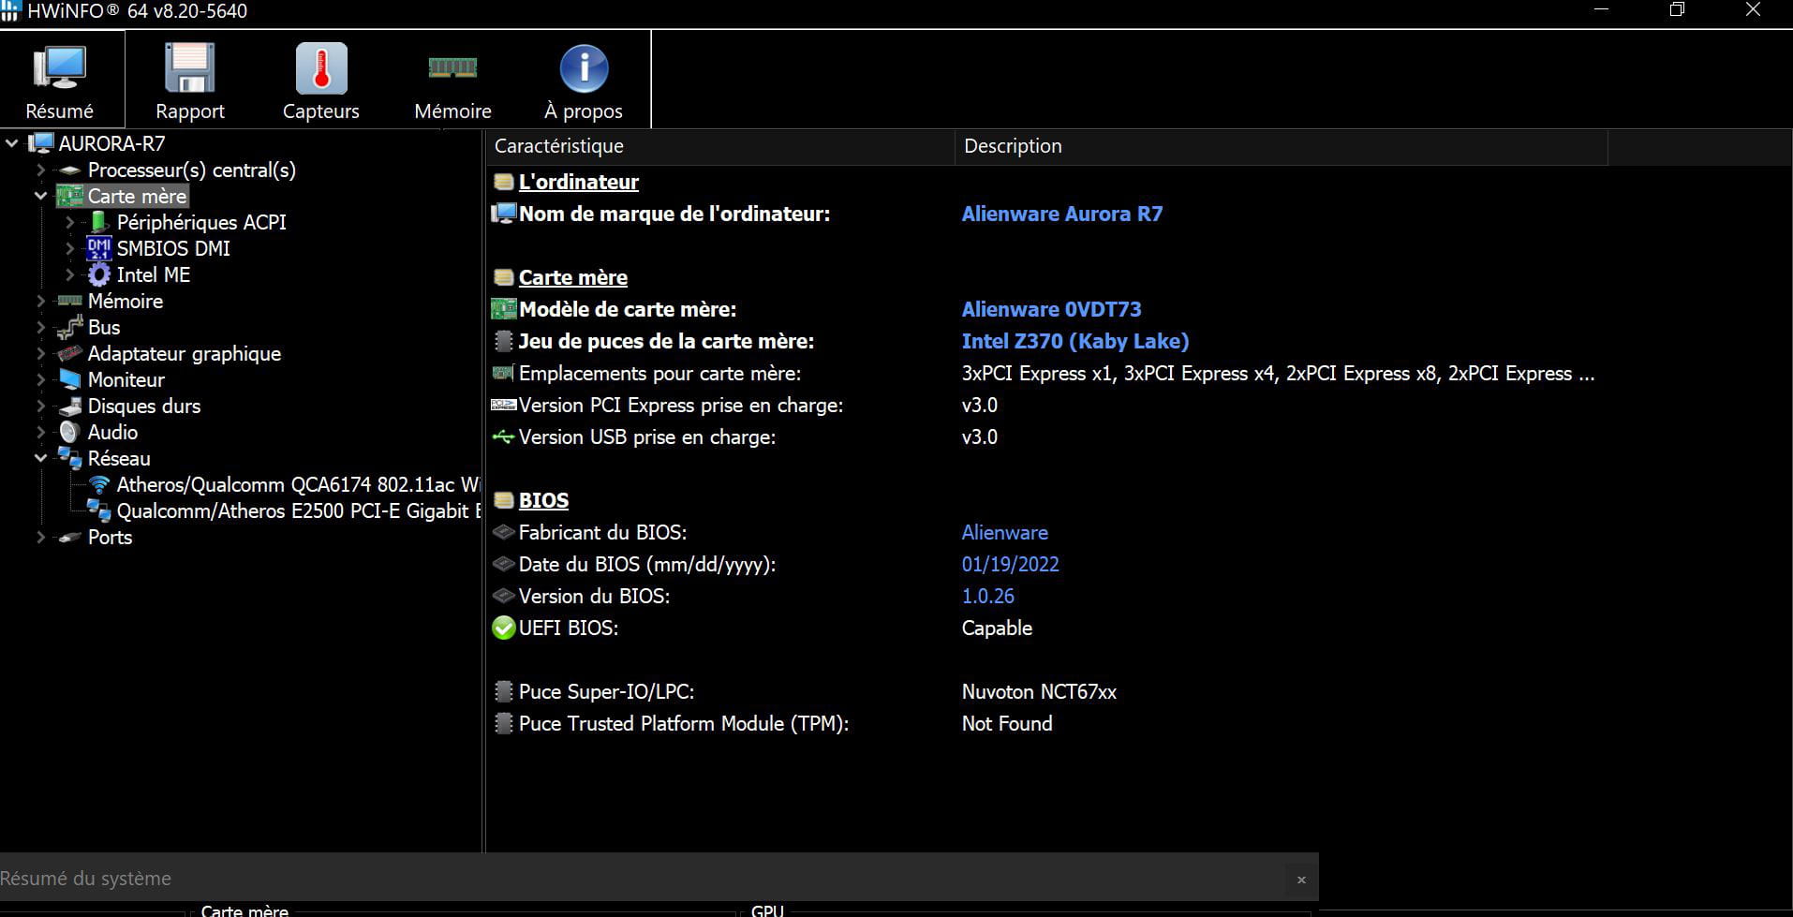Screen dimensions: 1793x917
Task: Select the Processeur(s) central(s) chip icon
Action: click(69, 170)
